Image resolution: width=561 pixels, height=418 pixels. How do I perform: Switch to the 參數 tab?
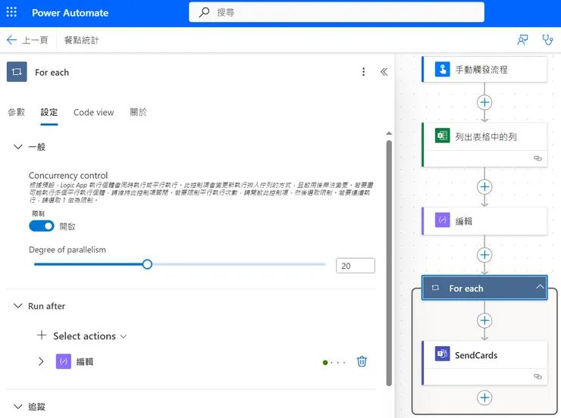click(x=17, y=112)
